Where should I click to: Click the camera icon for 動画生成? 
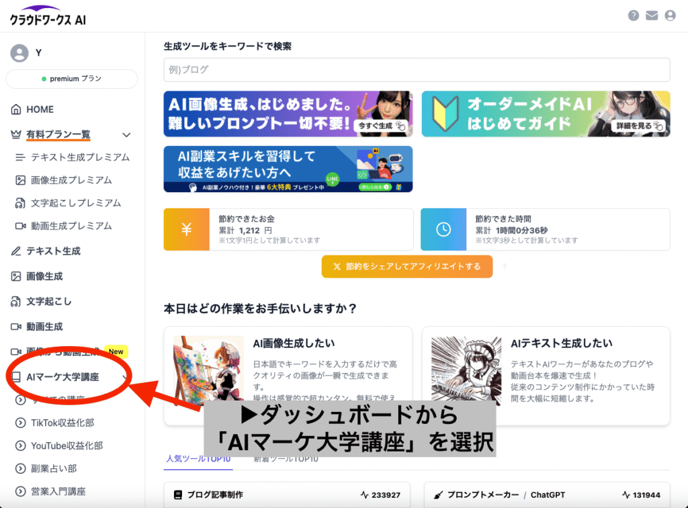[16, 327]
